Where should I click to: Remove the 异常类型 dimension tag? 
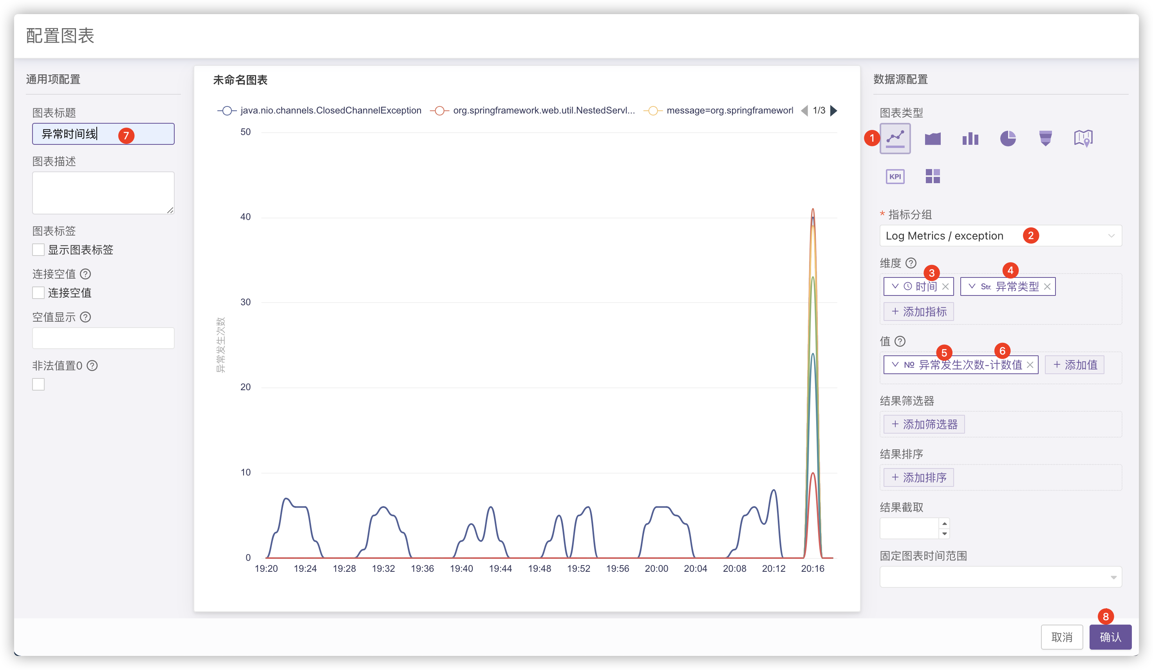(1047, 286)
